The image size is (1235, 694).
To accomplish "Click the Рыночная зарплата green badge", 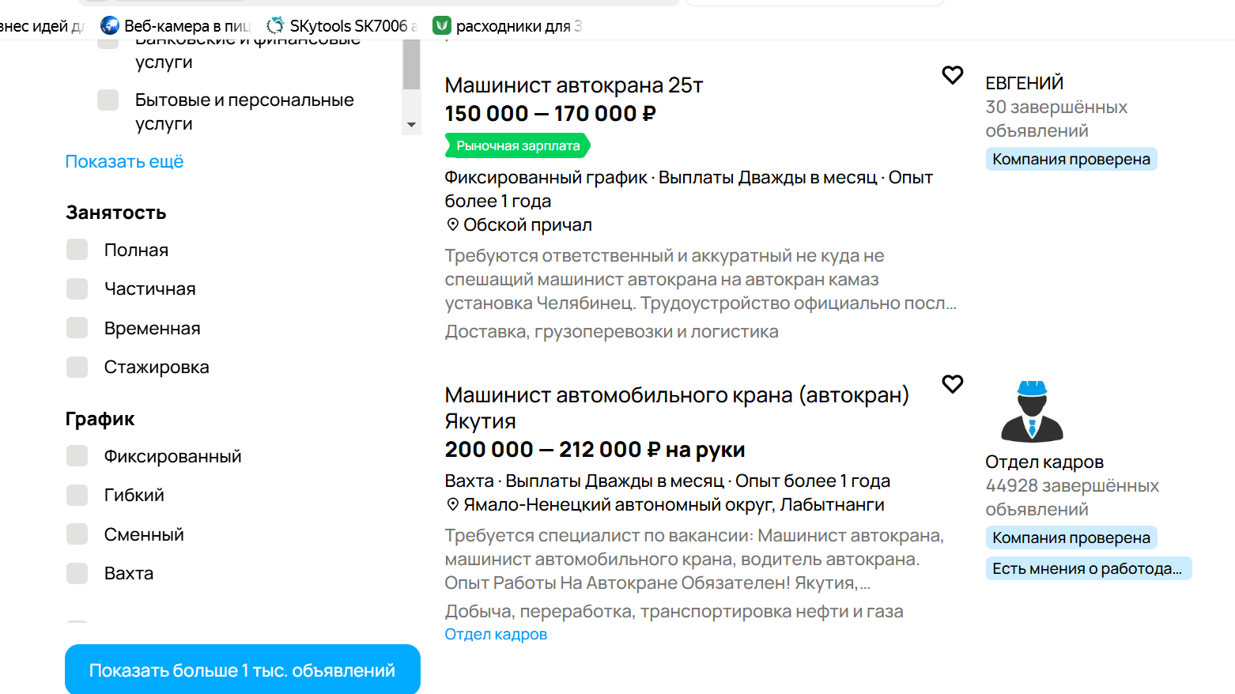I will (x=518, y=145).
